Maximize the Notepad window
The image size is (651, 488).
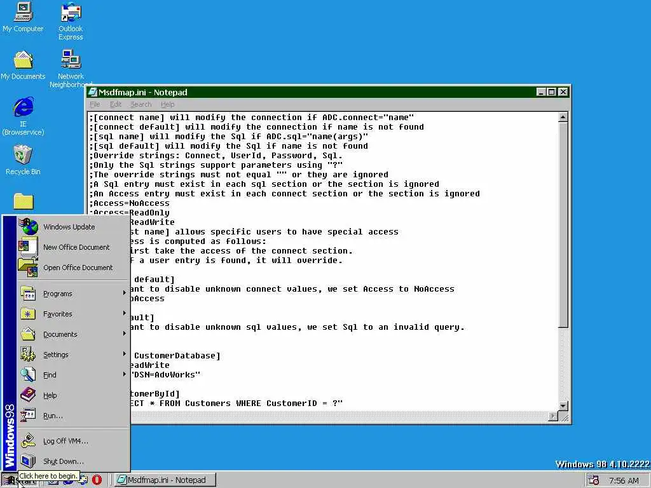[551, 92]
